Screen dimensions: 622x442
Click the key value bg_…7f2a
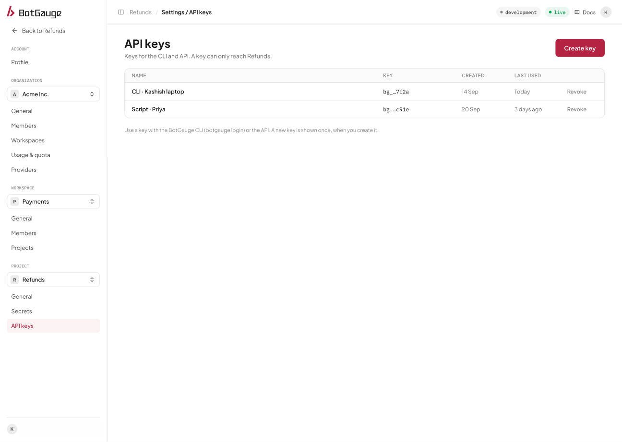(x=396, y=92)
